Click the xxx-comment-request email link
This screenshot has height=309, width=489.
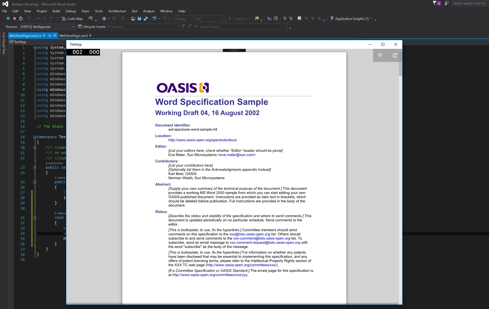coord(265,243)
